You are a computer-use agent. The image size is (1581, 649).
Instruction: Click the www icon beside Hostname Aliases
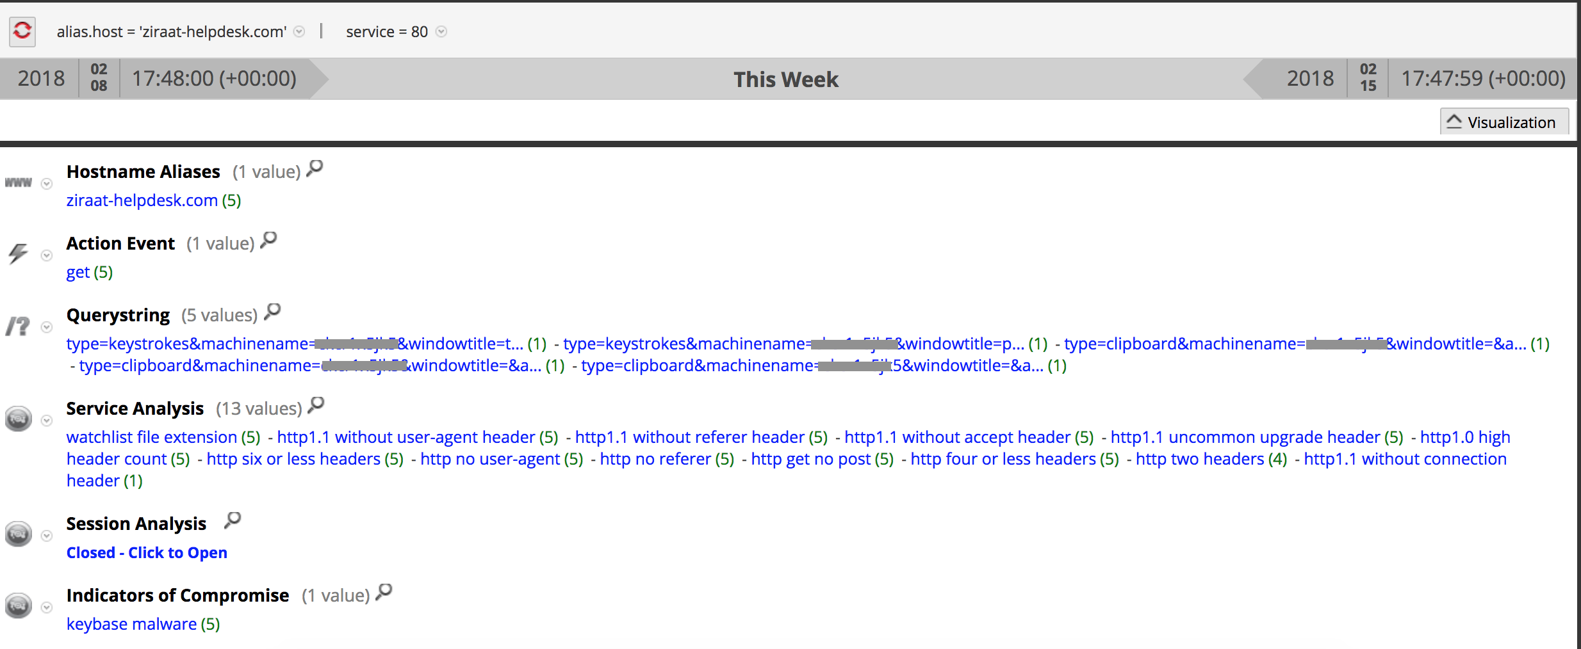point(17,182)
